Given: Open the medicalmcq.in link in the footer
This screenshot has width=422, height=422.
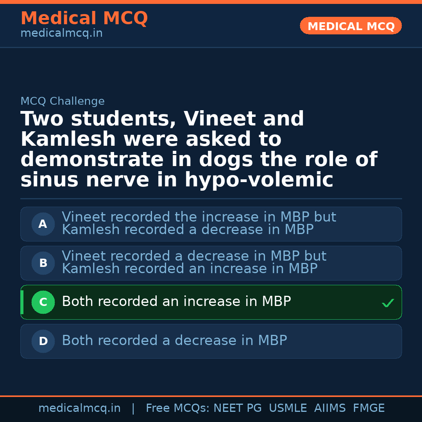Looking at the screenshot, I should [79, 408].
